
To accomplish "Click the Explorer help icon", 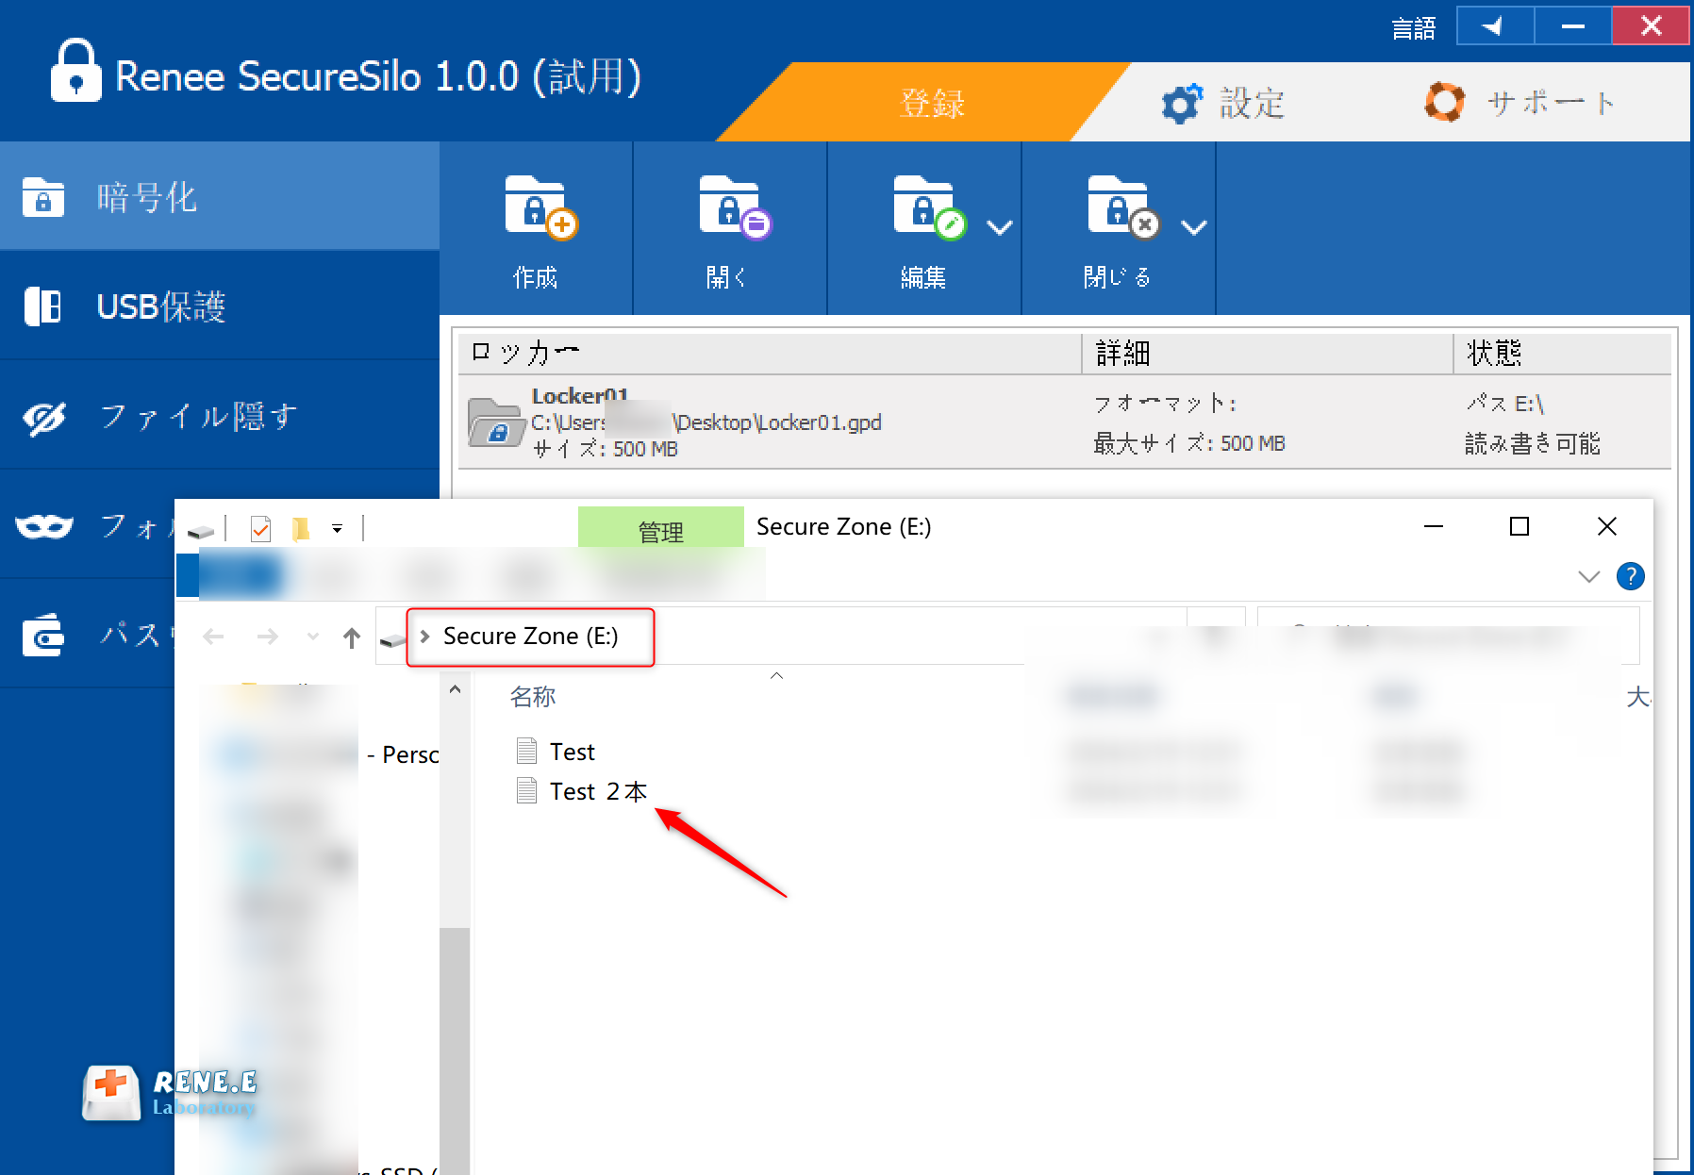I will click(1630, 576).
